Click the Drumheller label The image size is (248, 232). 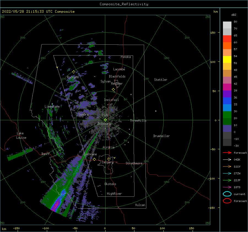(x=161, y=136)
